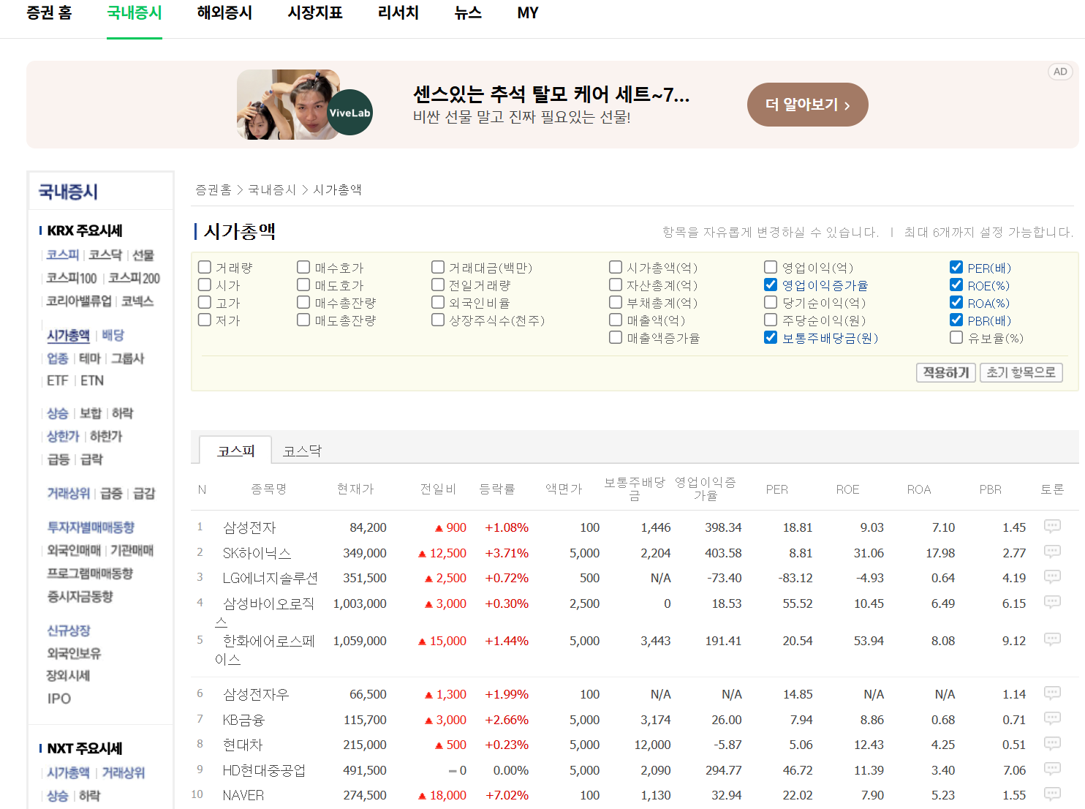The height and width of the screenshot is (809, 1085).
Task: Click the ad banner photo thumbnail
Action: pos(288,105)
